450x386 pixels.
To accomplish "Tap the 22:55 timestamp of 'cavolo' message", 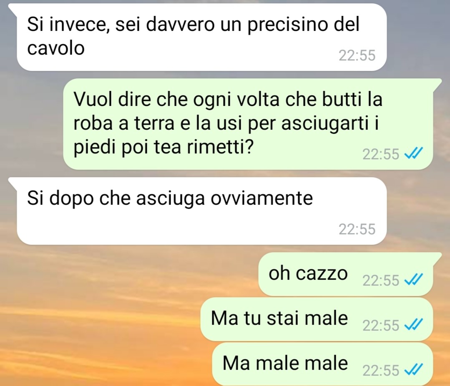I will pyautogui.click(x=357, y=55).
